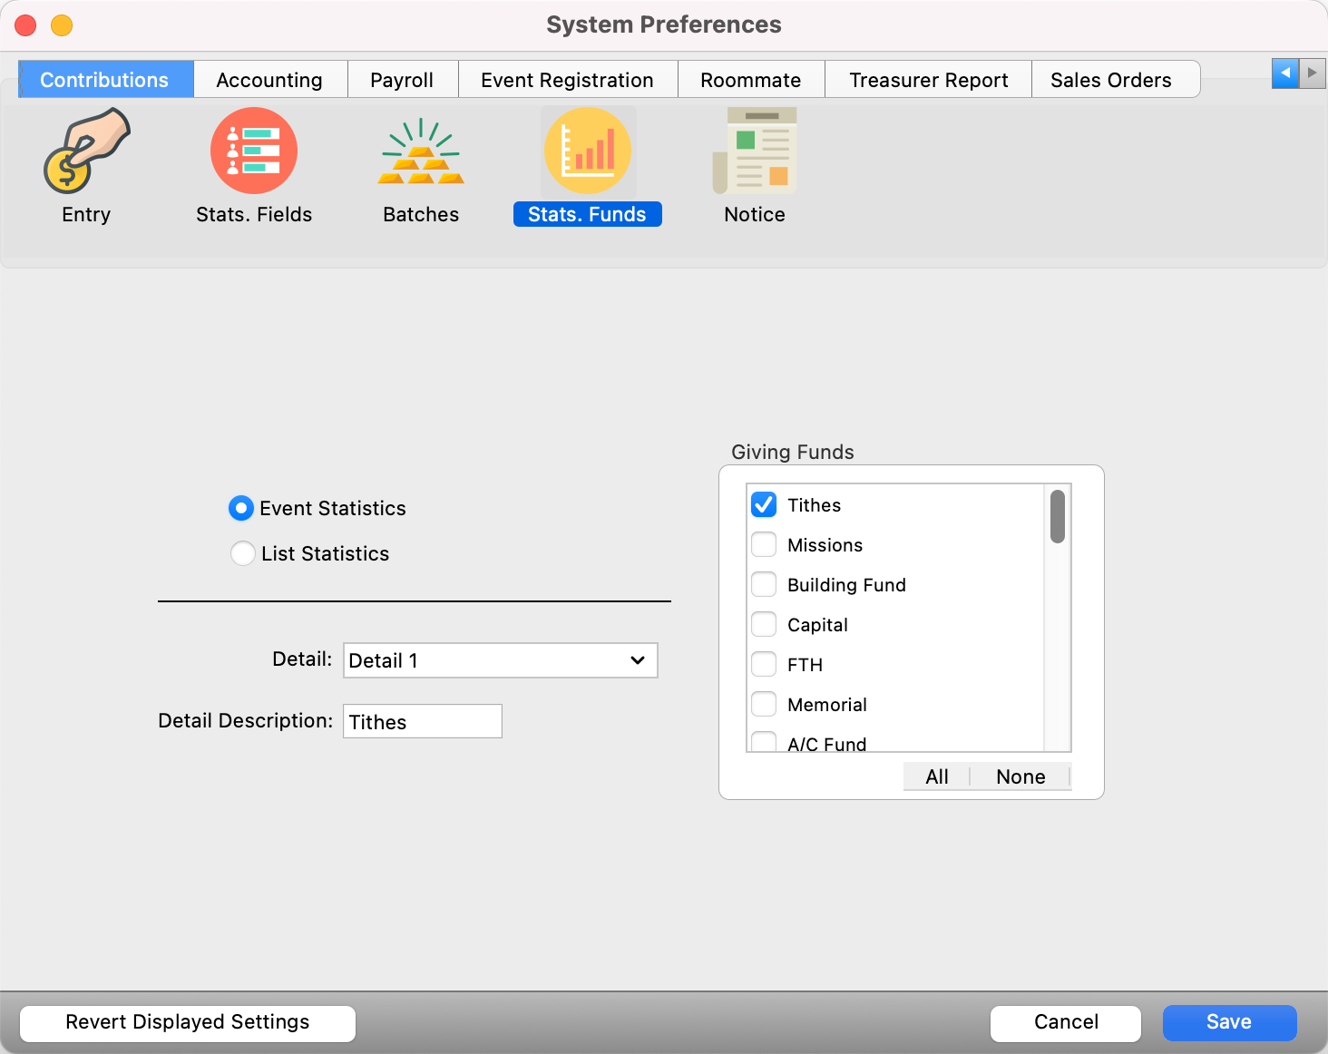Click the Save button
1328x1054 pixels.
[1229, 1022]
